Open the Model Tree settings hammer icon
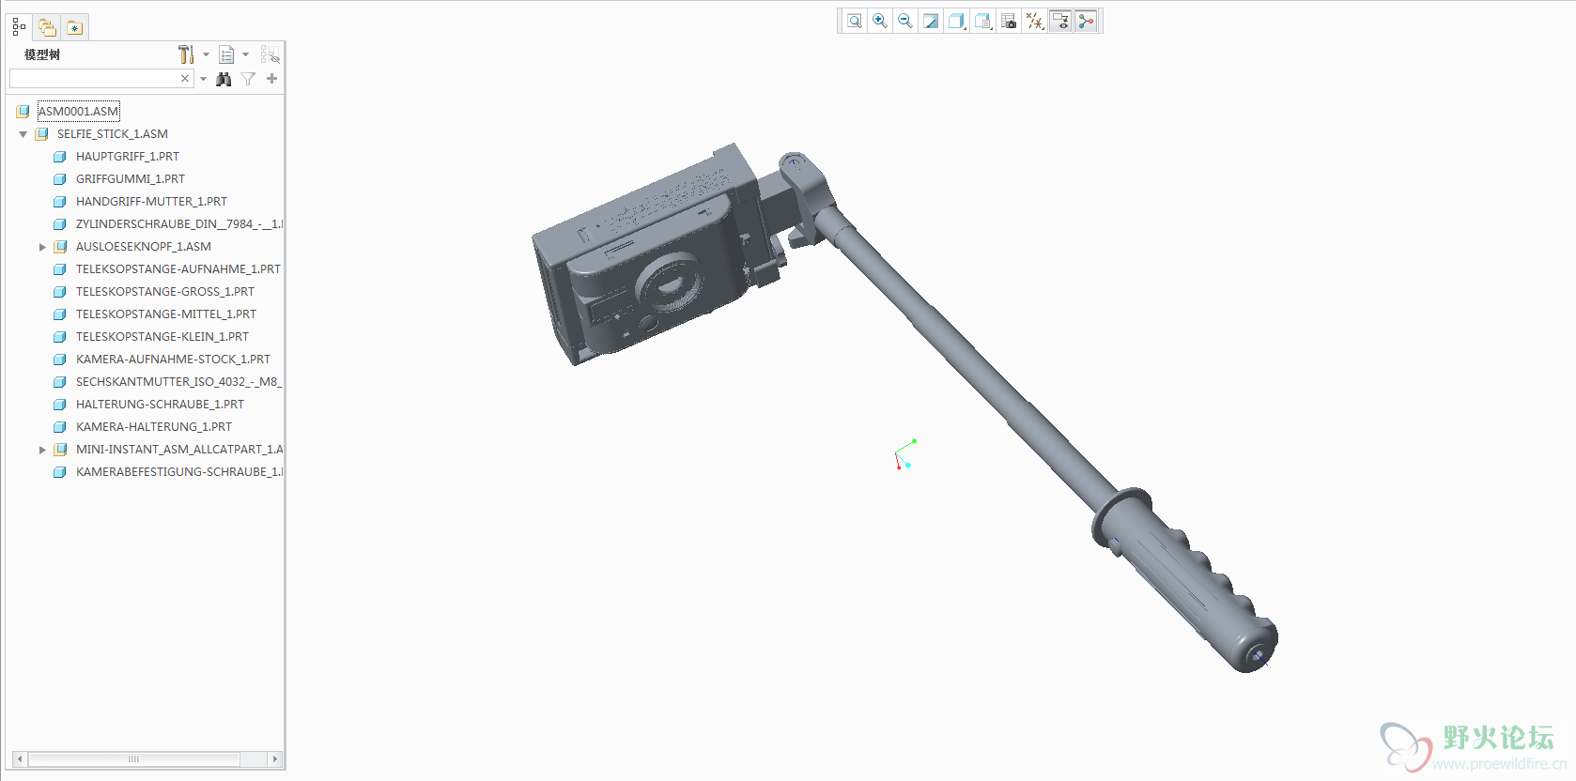Viewport: 1576px width, 781px height. pyautogui.click(x=186, y=54)
